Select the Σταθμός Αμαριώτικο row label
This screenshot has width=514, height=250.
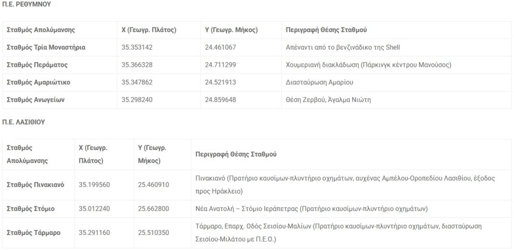click(x=38, y=83)
